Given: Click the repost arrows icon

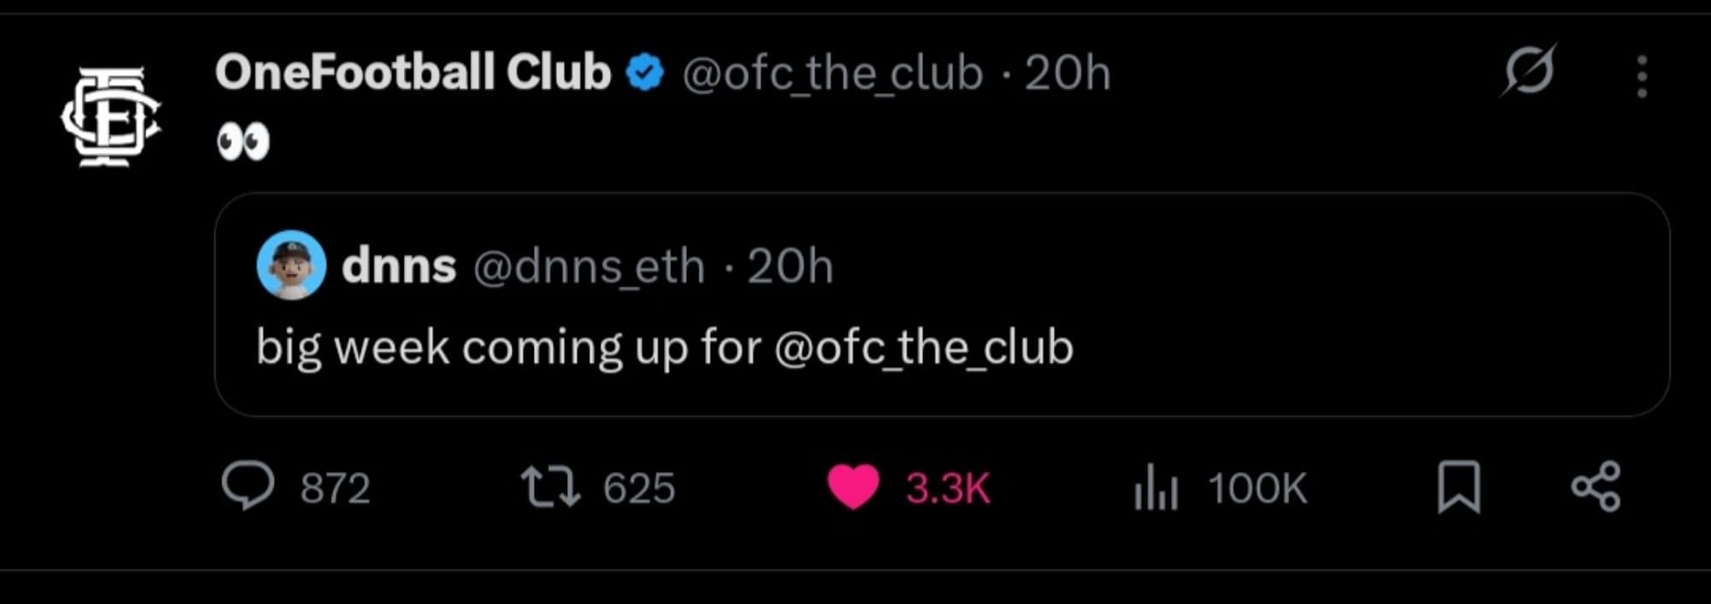Looking at the screenshot, I should coord(551,487).
